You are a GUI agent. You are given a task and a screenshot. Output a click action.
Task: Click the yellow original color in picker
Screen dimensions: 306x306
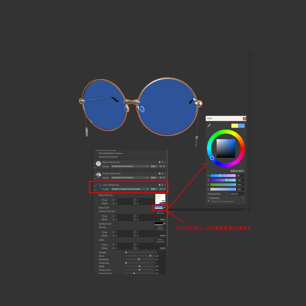(235, 126)
